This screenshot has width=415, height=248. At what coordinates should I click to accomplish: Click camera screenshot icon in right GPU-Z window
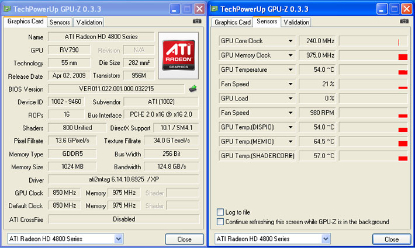[404, 21]
